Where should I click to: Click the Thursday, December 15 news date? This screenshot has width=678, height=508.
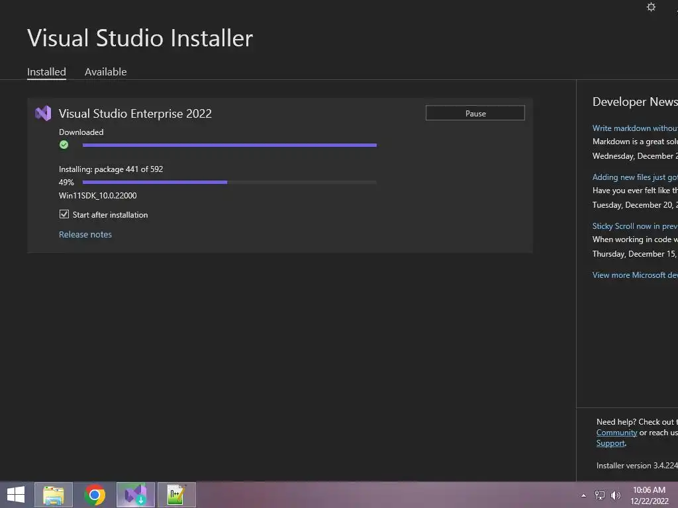coord(635,253)
